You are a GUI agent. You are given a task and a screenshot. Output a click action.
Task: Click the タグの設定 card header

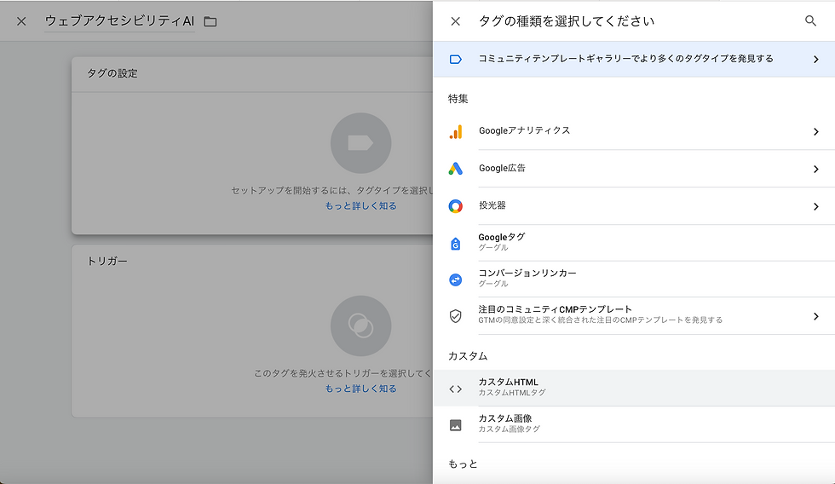point(112,73)
